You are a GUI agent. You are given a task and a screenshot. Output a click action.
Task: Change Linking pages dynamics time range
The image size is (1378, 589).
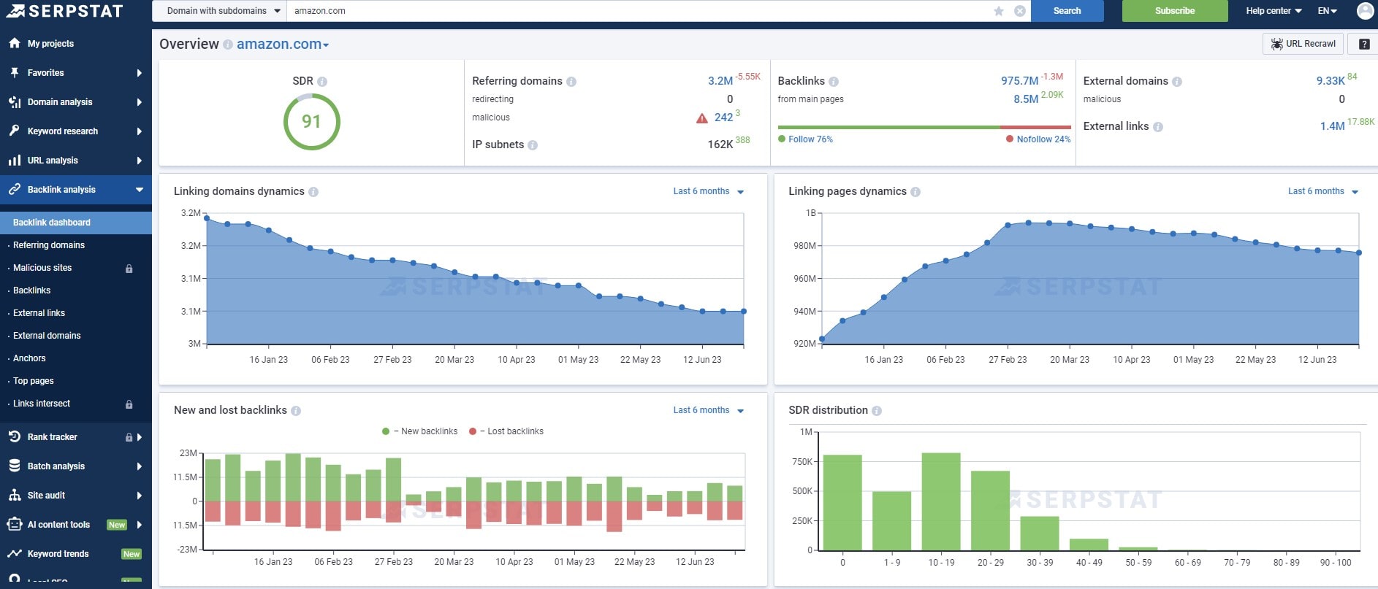click(x=1322, y=191)
